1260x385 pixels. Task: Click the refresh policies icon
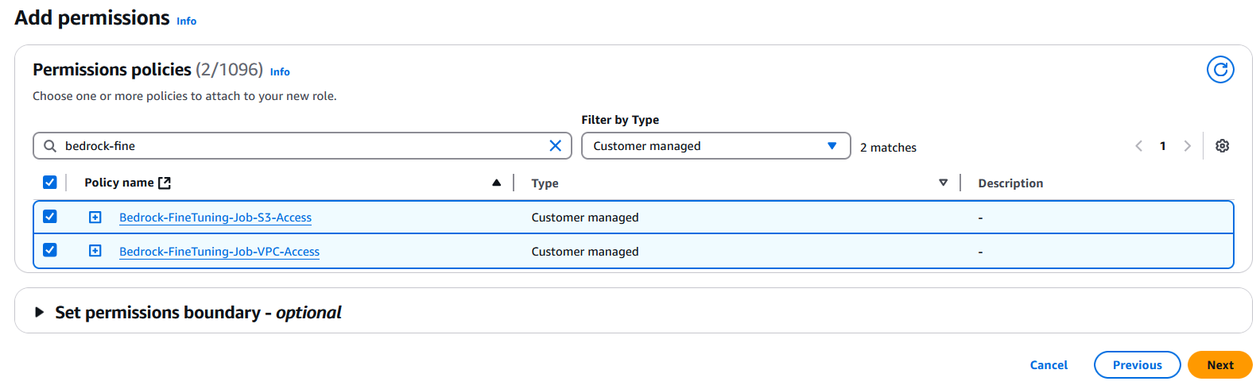pos(1220,70)
